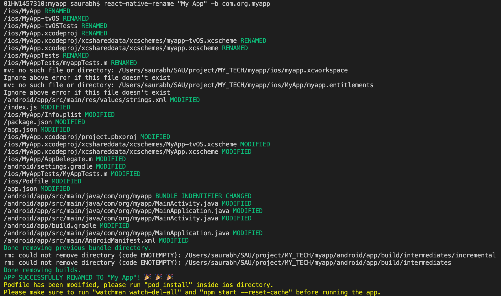Click the 'watchman watch-del-all' reminder line
This screenshot has width=501, height=296.
192,292
